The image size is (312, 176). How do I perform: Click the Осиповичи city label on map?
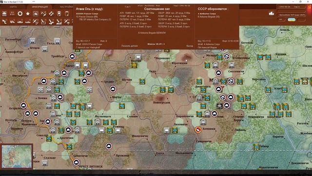point(256,117)
